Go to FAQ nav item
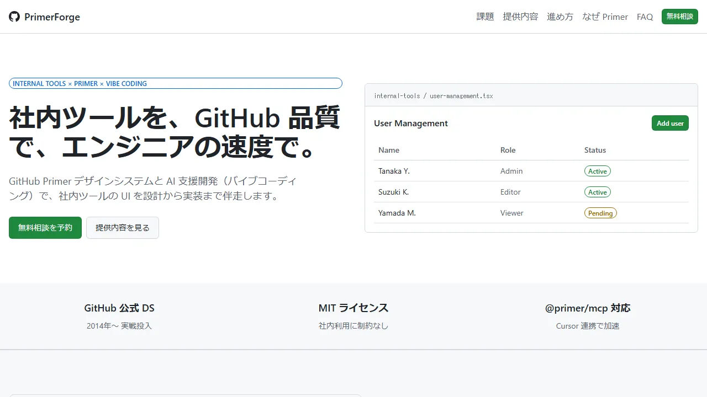The image size is (707, 397). [645, 17]
